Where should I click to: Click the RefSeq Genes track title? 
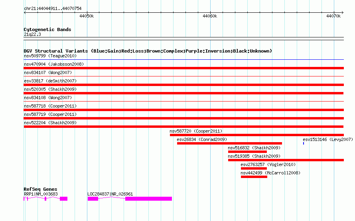40,189
